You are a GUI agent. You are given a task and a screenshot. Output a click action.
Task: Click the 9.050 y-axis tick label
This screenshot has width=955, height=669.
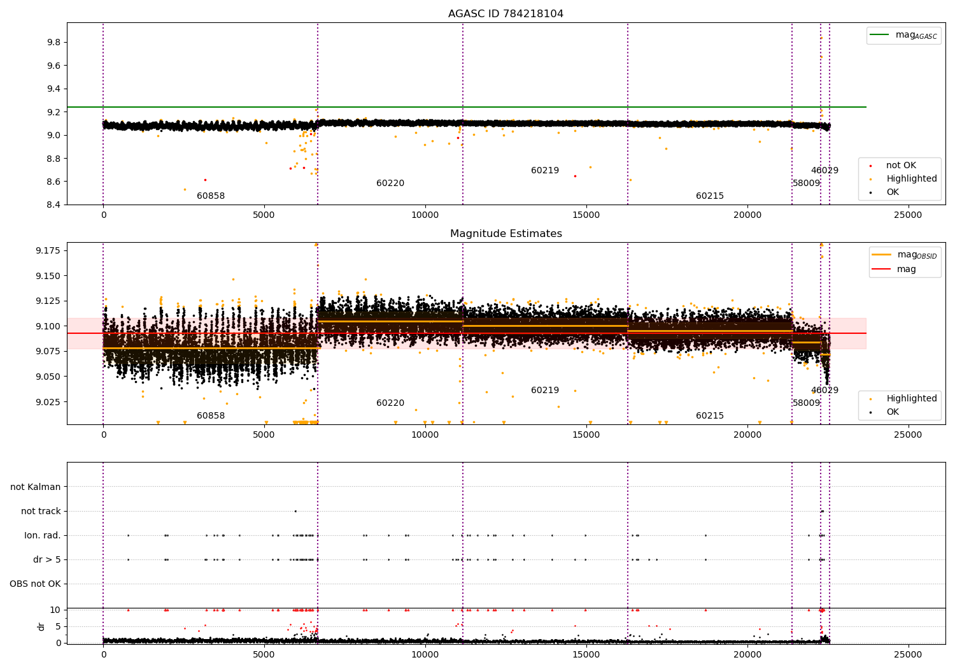click(x=48, y=377)
